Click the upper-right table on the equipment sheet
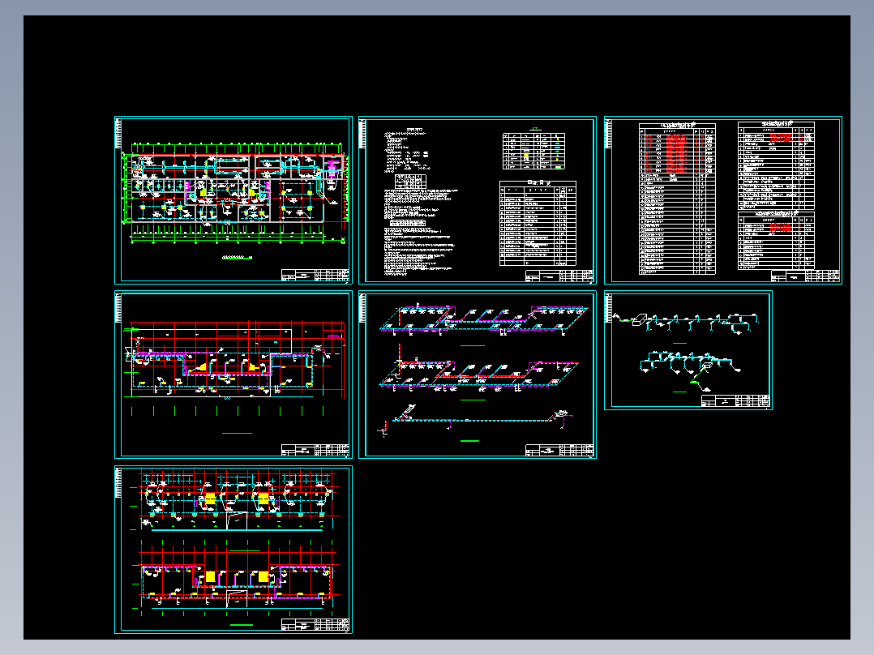Viewport: 874px width, 655px height. pos(776,165)
